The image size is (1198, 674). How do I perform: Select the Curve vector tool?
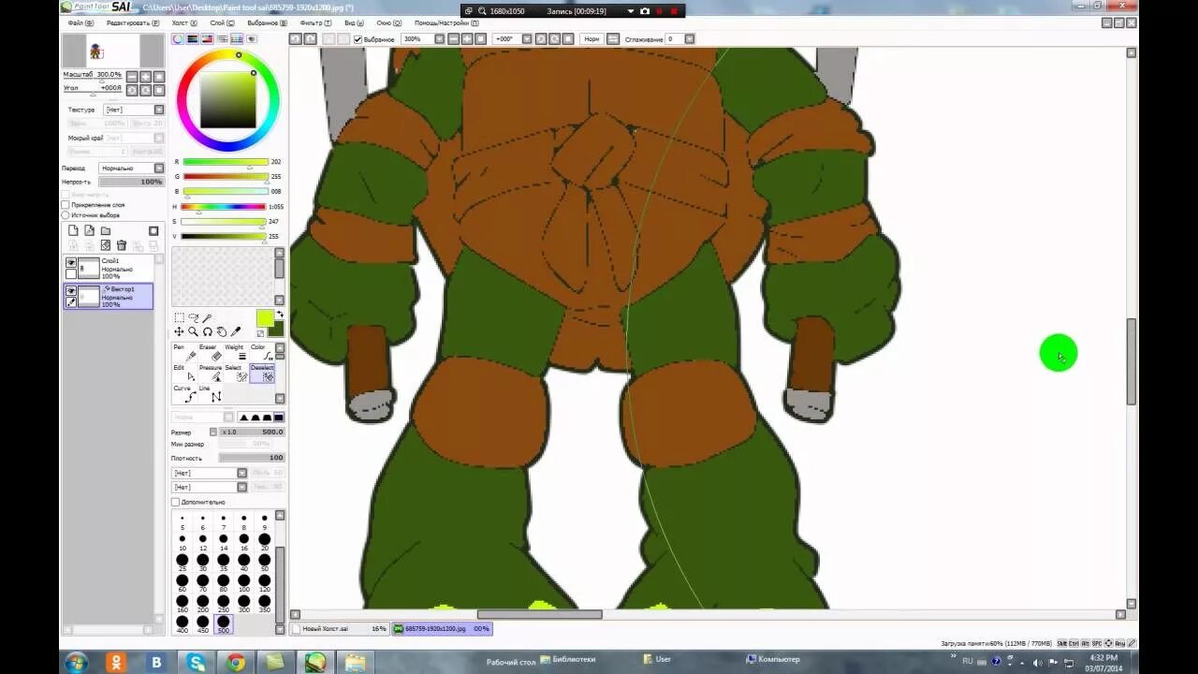pyautogui.click(x=184, y=394)
